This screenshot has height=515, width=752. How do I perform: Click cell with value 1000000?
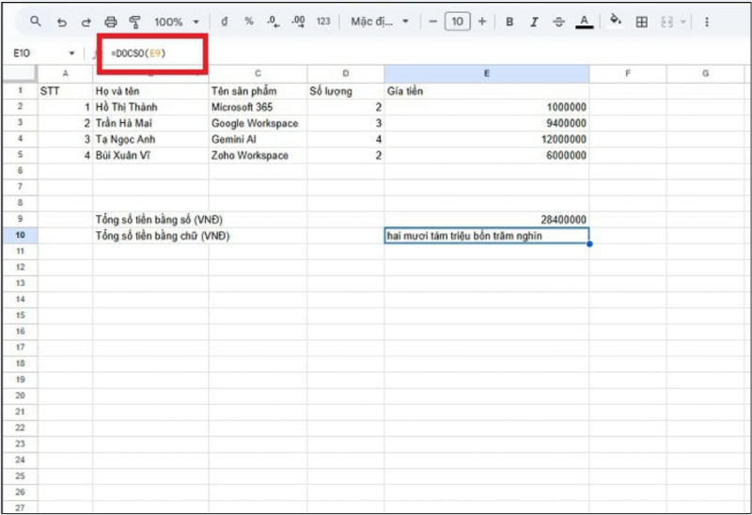click(x=487, y=107)
